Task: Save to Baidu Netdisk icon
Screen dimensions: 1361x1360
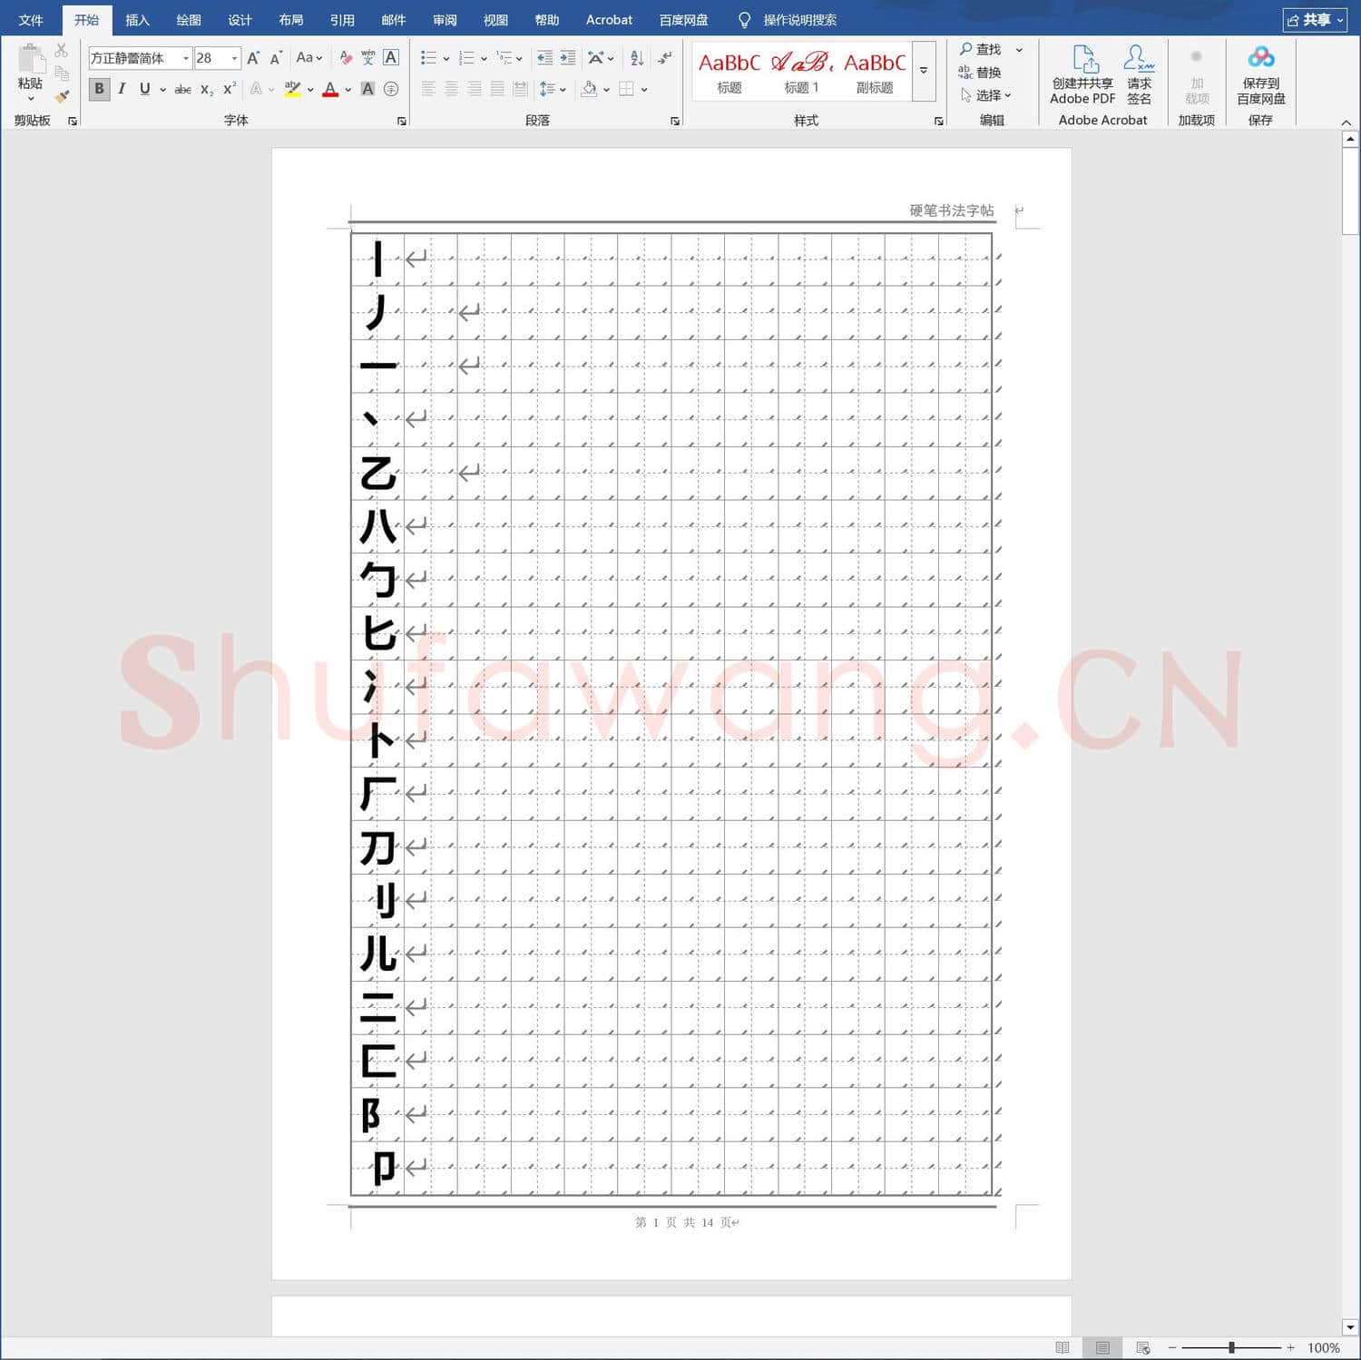Action: point(1260,75)
